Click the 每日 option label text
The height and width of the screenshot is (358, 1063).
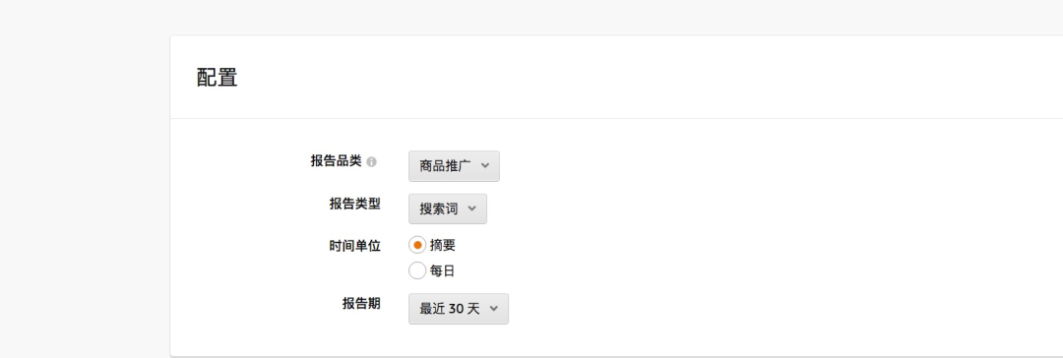[442, 271]
